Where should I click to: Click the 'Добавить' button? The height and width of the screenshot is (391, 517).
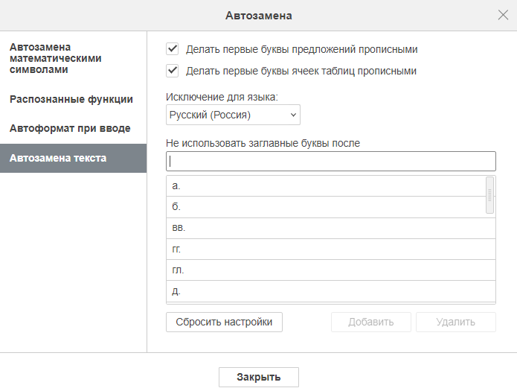click(x=371, y=322)
